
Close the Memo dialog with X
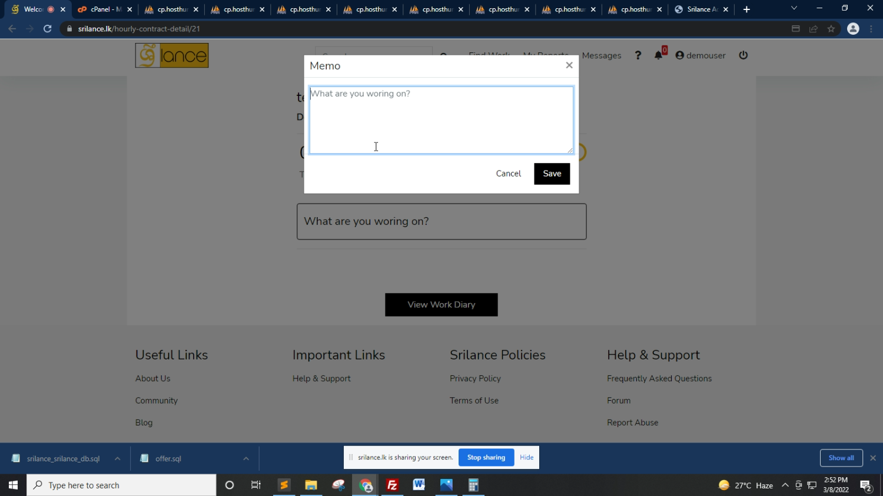coord(569,65)
